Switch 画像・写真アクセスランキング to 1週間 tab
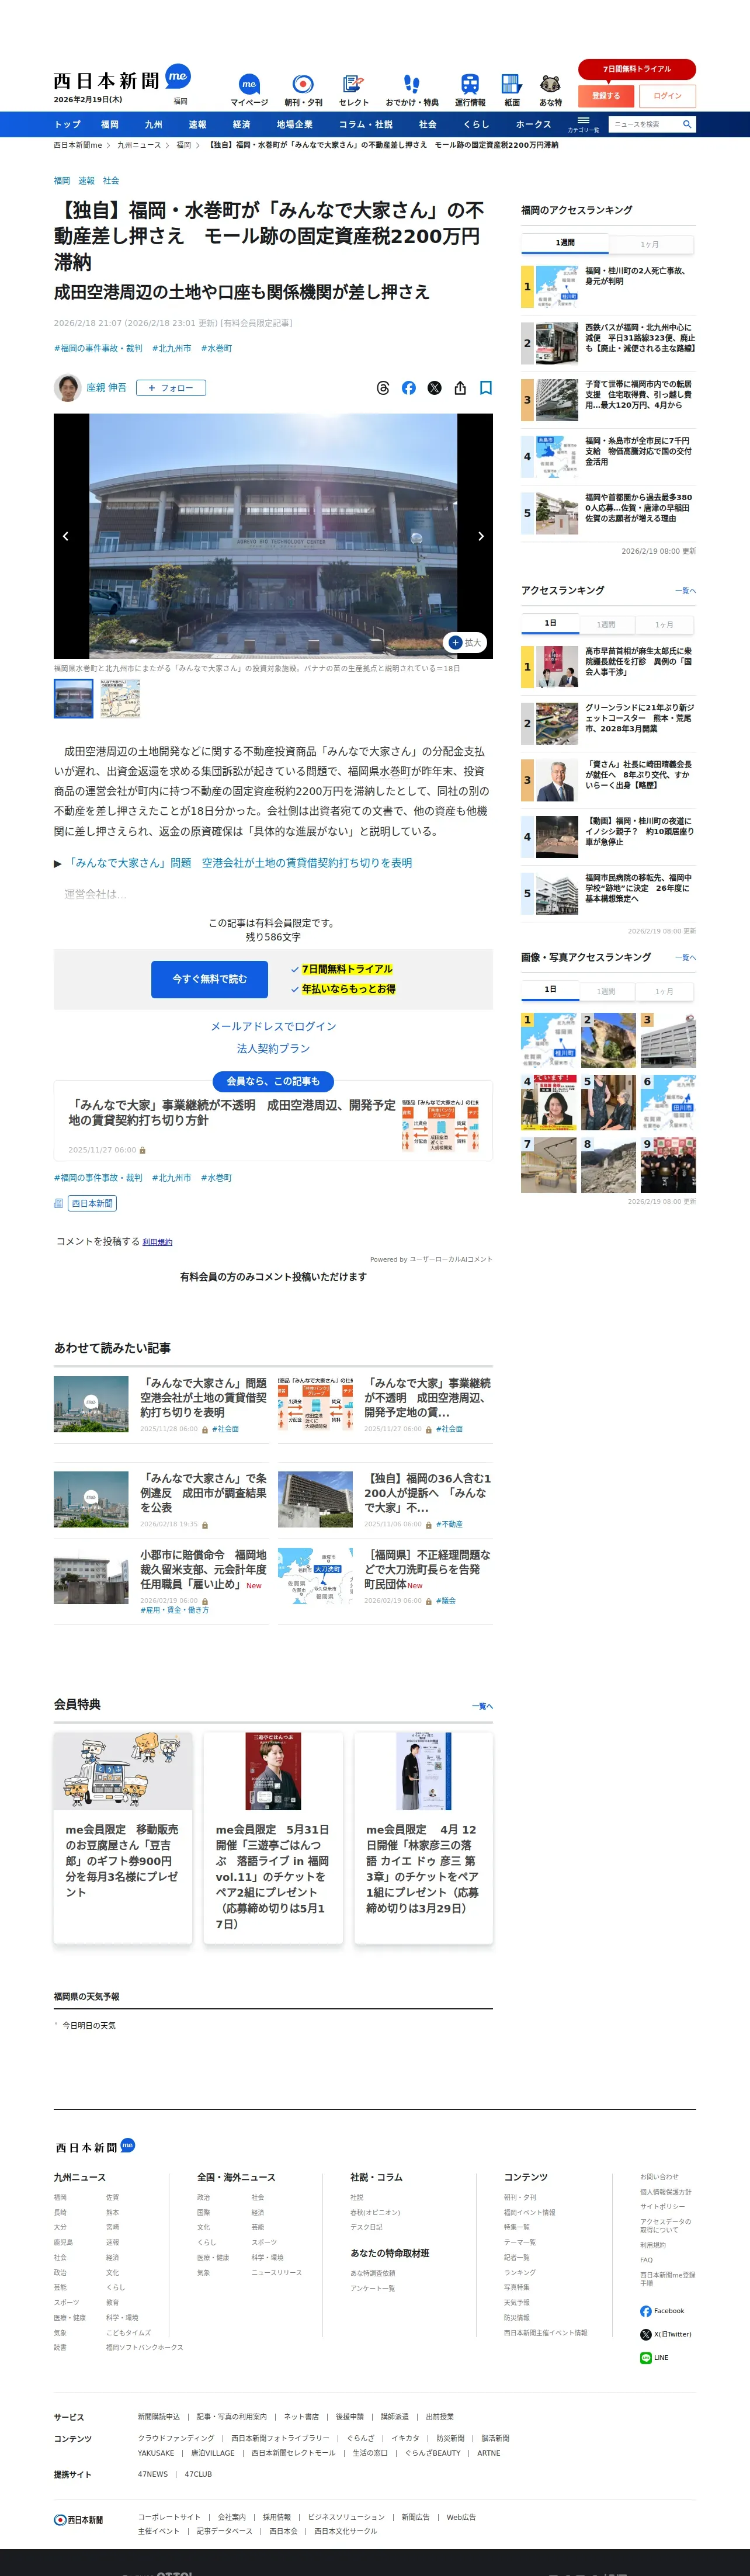Viewport: 750px width, 2576px height. [x=606, y=991]
